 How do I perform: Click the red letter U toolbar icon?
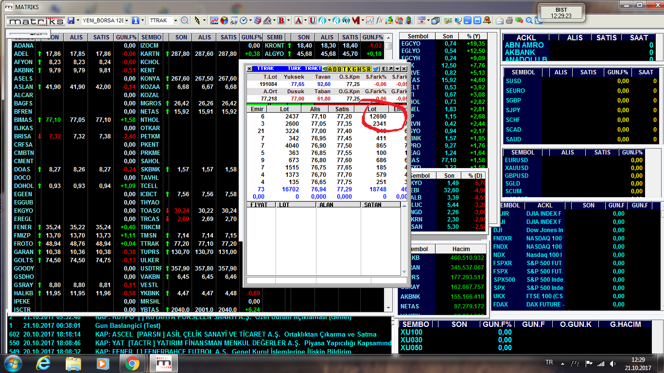point(313,20)
